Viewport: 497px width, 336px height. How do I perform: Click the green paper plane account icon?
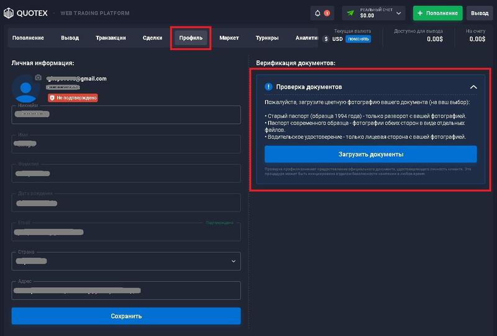pyautogui.click(x=350, y=13)
